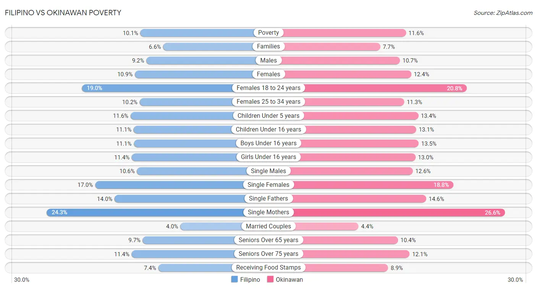Select the Single Mothers category label
Viewport: 537px width, 289px height.
click(268, 212)
